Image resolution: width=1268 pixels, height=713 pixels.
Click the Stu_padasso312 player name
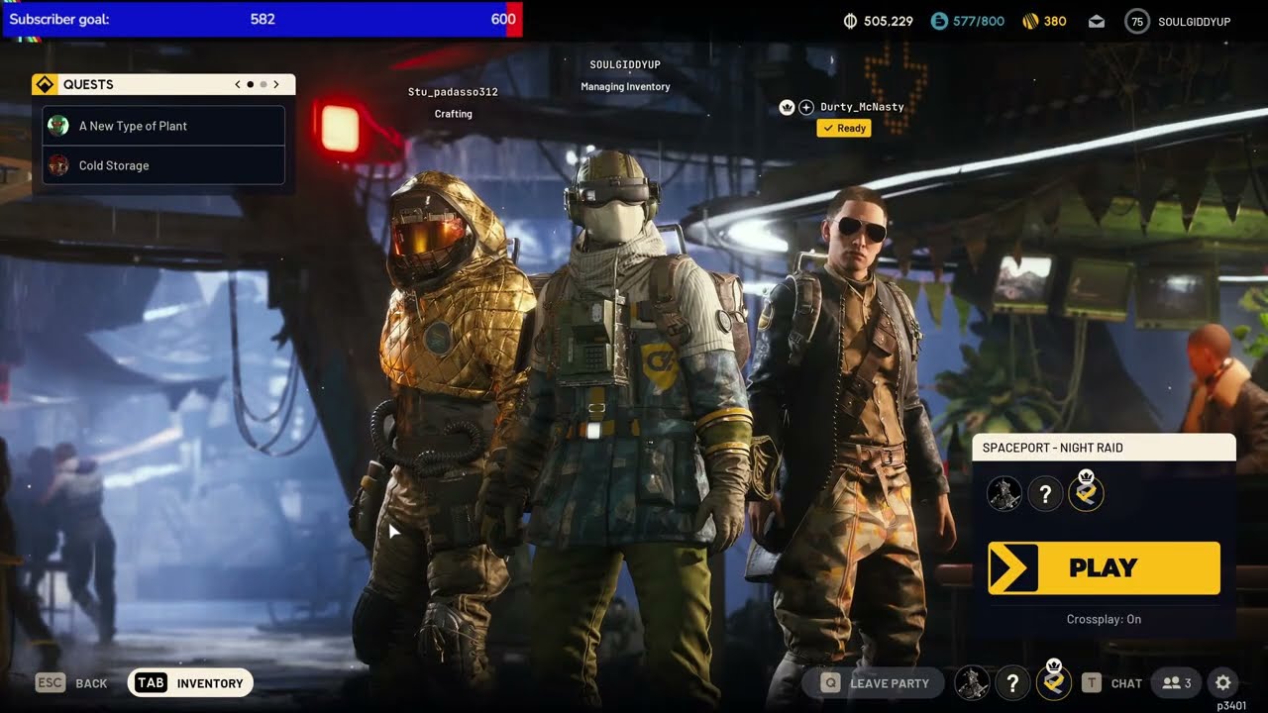click(x=453, y=92)
